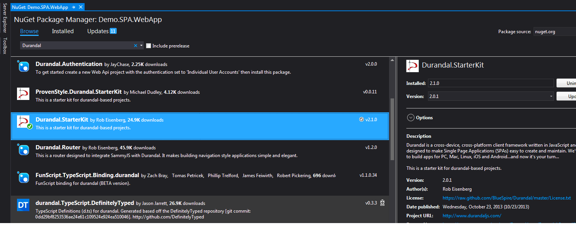Select the FunScript.TypeScript.Binding.durandal title
Screen dimensions: 576x225
[x=87, y=175]
